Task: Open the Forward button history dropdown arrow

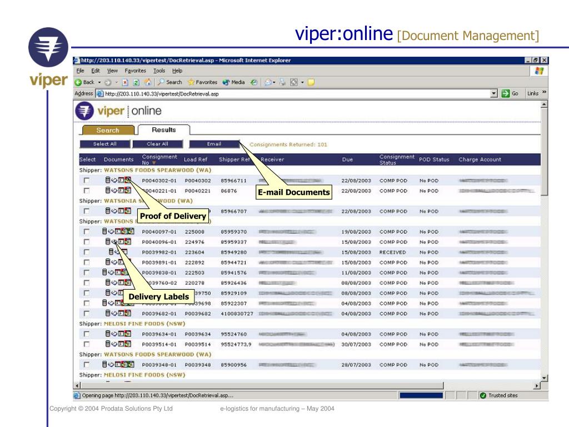Action: 117,82
